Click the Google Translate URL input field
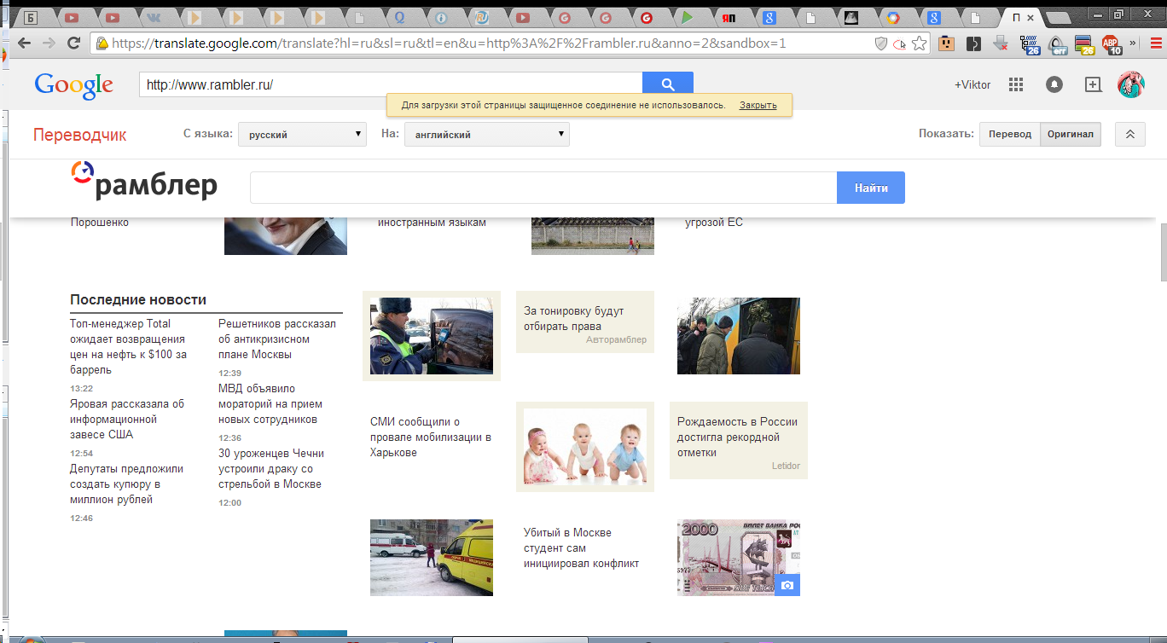The image size is (1167, 643). pos(391,84)
